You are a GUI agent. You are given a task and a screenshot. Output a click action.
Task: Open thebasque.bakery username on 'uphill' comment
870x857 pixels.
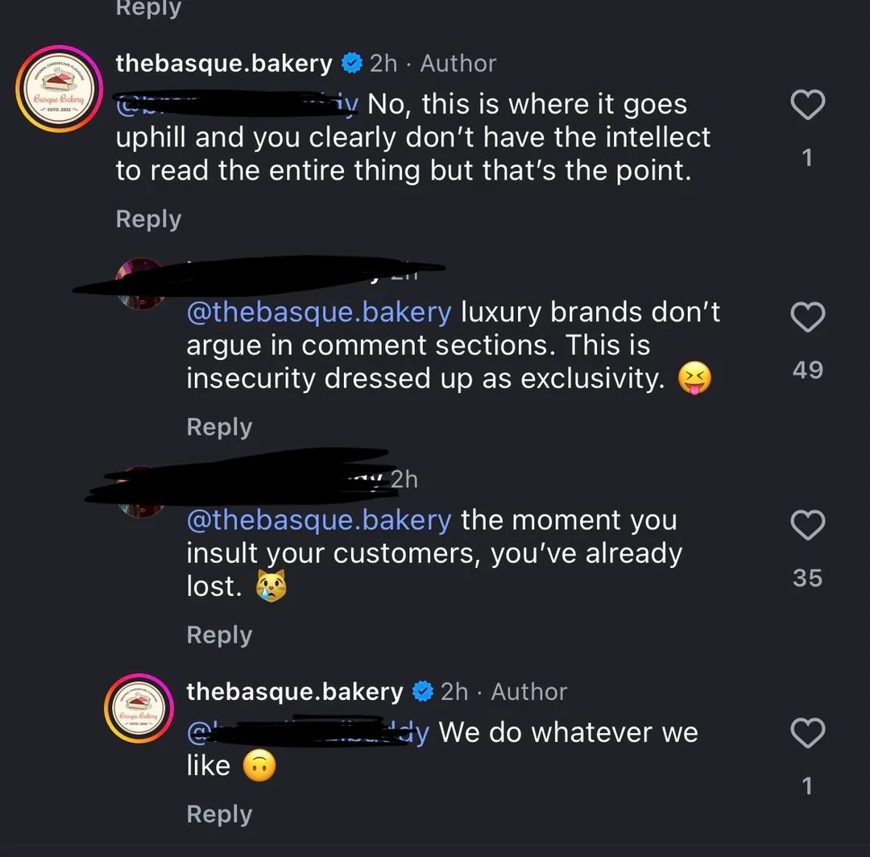click(x=224, y=63)
